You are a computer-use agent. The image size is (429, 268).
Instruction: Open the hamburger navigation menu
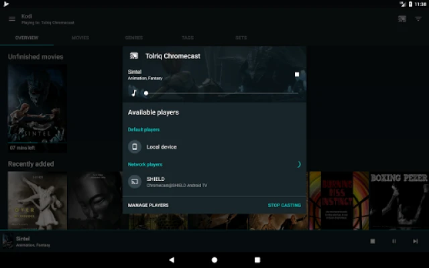tap(12, 19)
